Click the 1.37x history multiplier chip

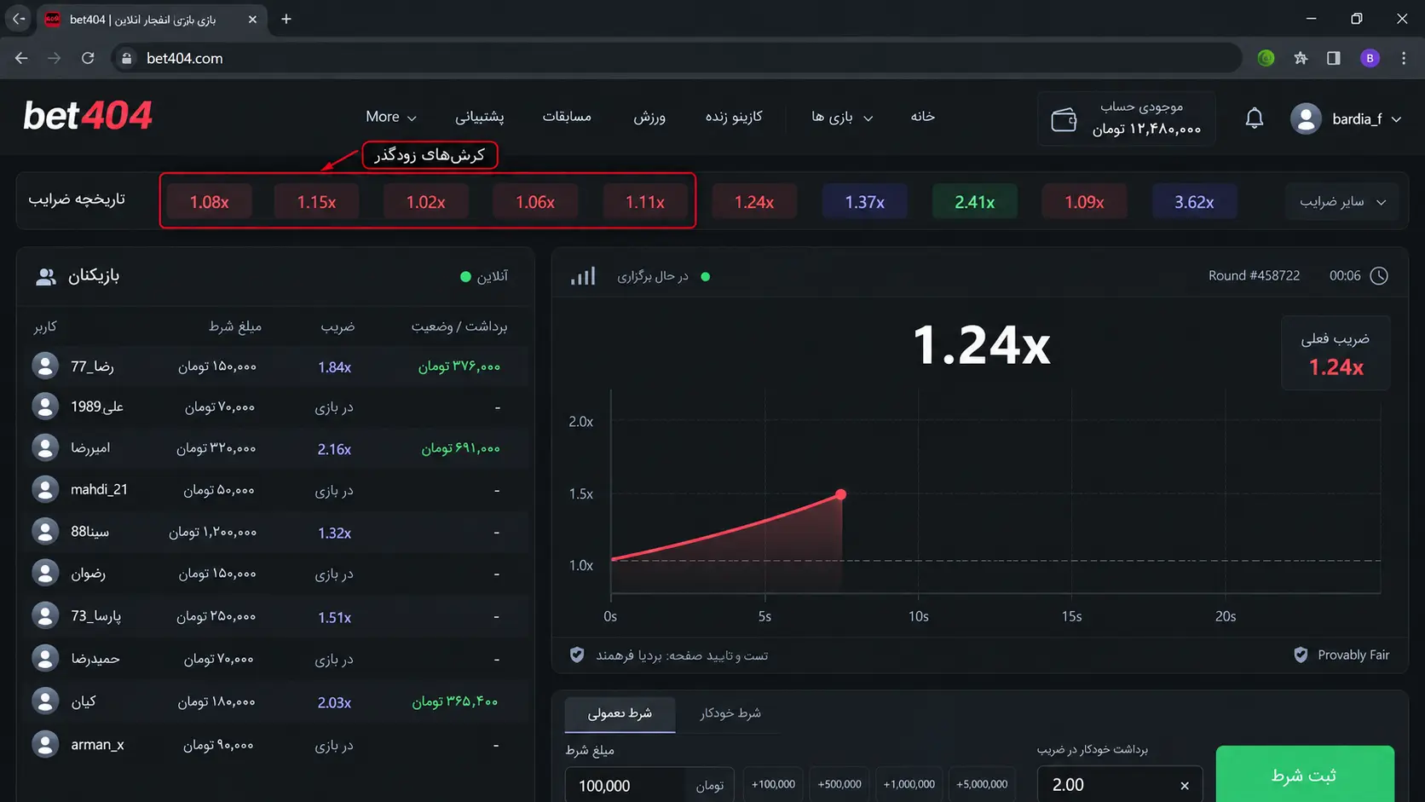tap(864, 202)
